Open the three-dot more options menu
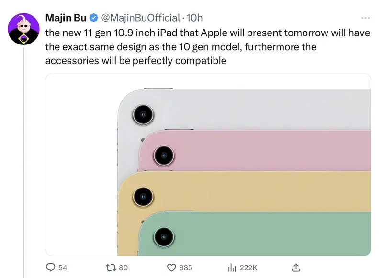The image size is (383, 278). pyautogui.click(x=365, y=18)
